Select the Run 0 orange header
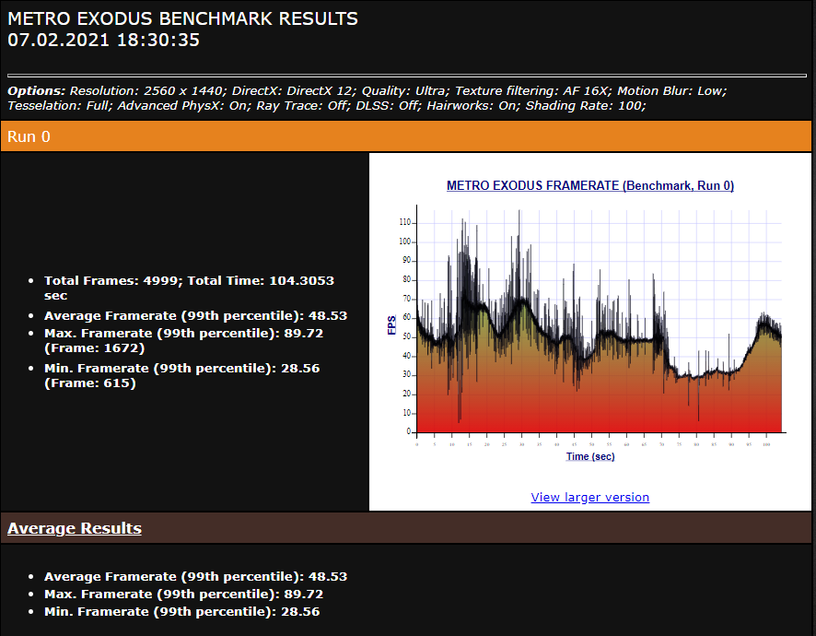The width and height of the screenshot is (816, 636). tap(406, 136)
